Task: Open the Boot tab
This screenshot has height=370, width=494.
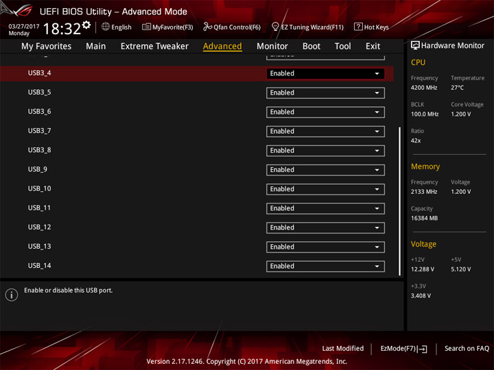Action: [x=311, y=47]
